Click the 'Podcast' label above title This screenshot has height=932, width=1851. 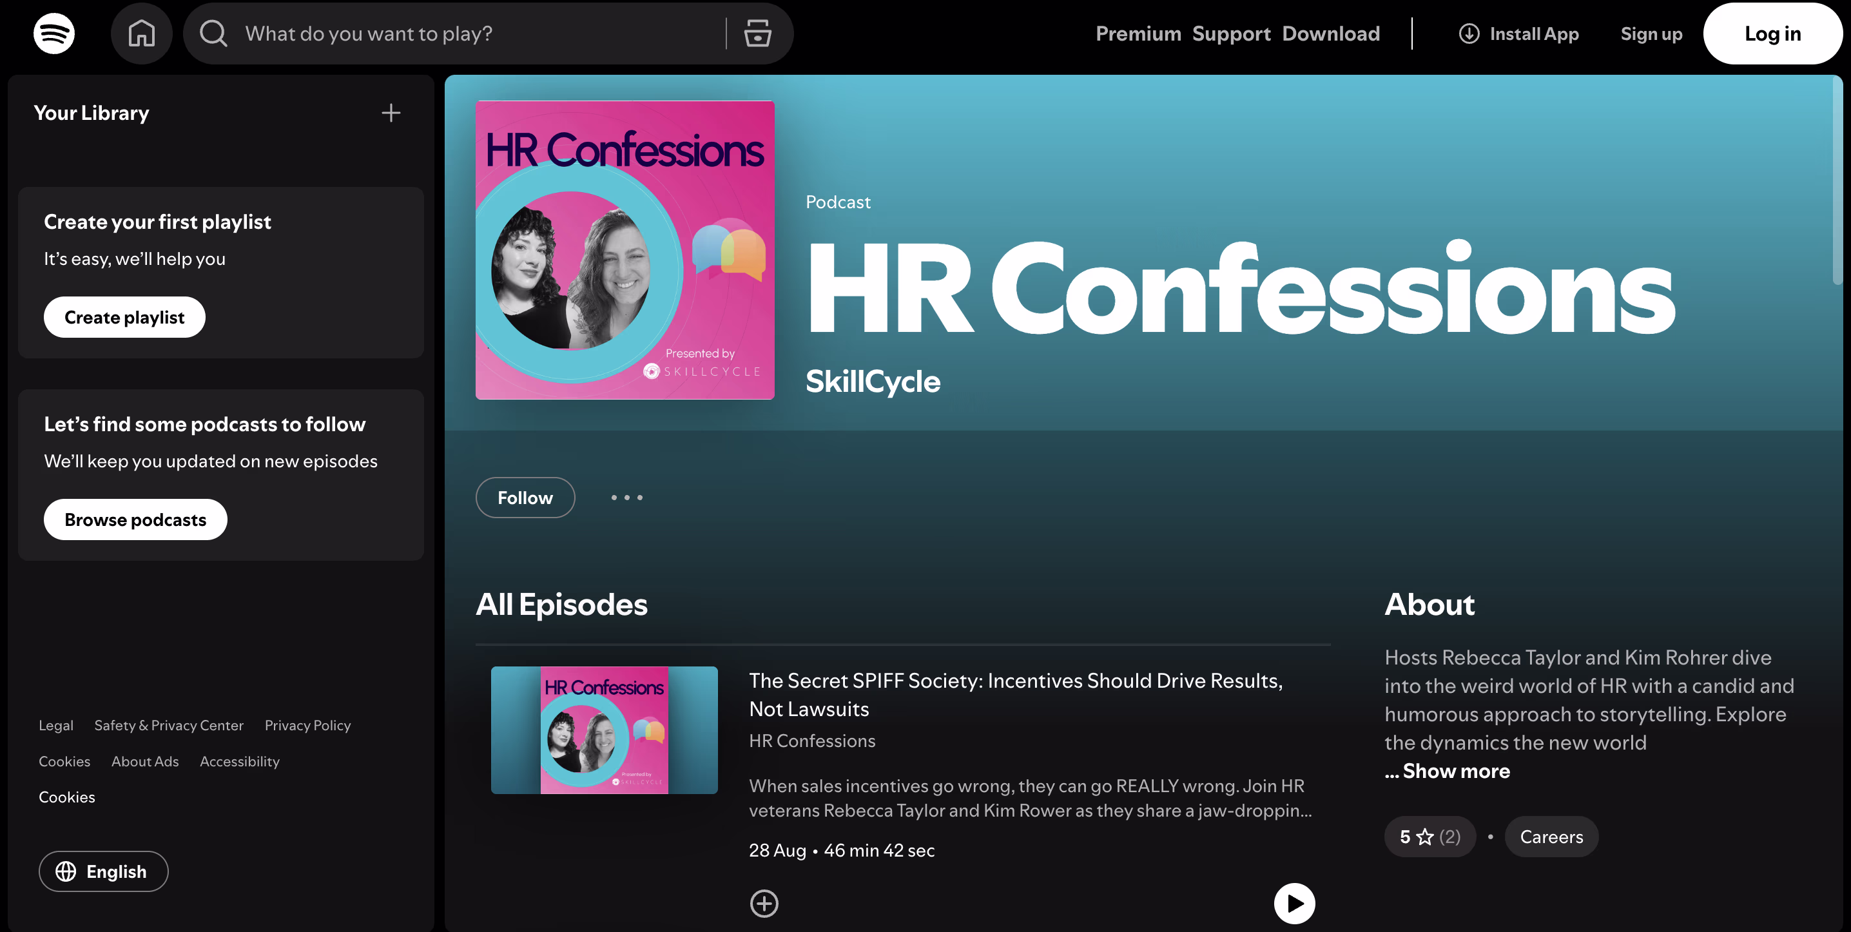(838, 202)
